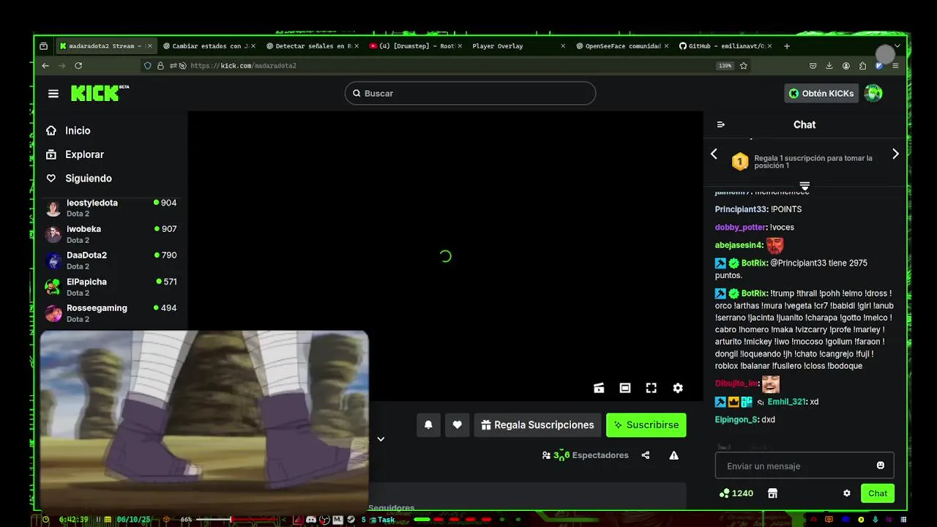Focus the Buscar search field

pyautogui.click(x=470, y=93)
